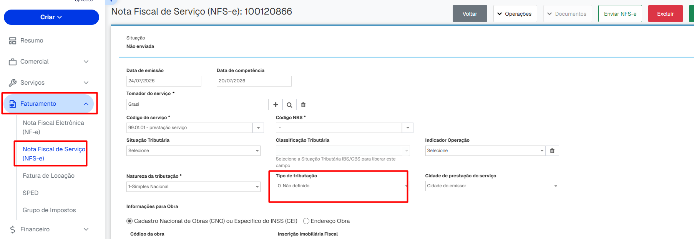Open the Código NBS dropdown
Viewport: 694px width, 239px height.
coord(408,128)
